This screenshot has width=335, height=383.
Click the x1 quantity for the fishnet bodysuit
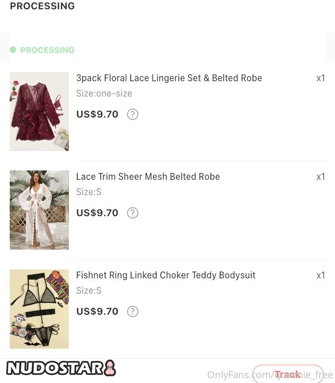click(320, 275)
